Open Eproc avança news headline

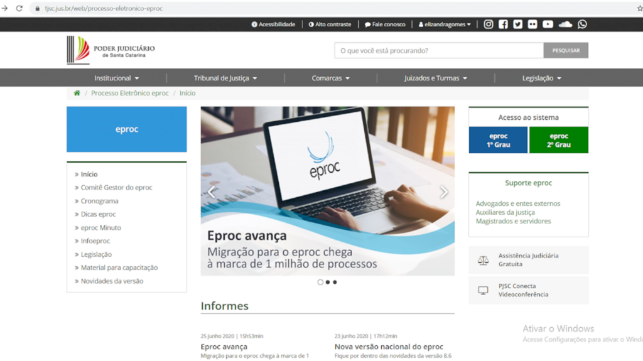click(224, 347)
